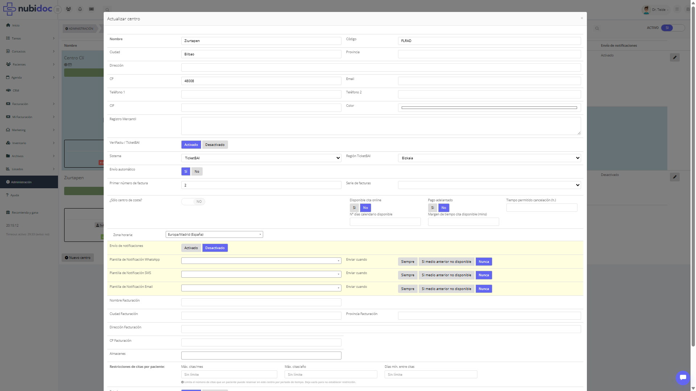Select Siempre for WhatsApp Enviar cuando
The height and width of the screenshot is (391, 696).
coord(407,262)
